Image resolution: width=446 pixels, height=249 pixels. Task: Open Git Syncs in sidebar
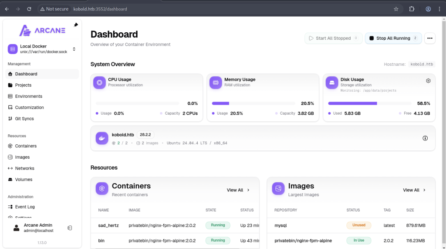pos(42,119)
